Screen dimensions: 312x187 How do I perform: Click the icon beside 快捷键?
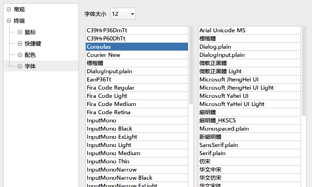(20, 44)
